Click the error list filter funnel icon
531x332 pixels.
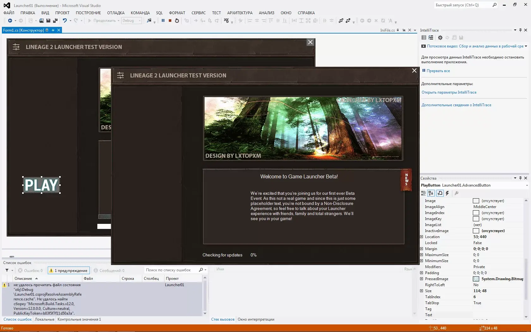click(7, 270)
